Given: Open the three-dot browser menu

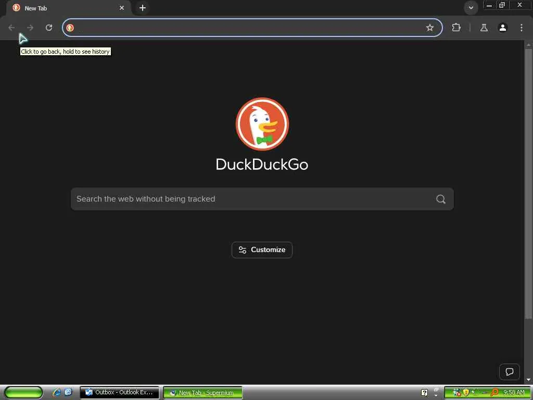Looking at the screenshot, I should pos(522,28).
